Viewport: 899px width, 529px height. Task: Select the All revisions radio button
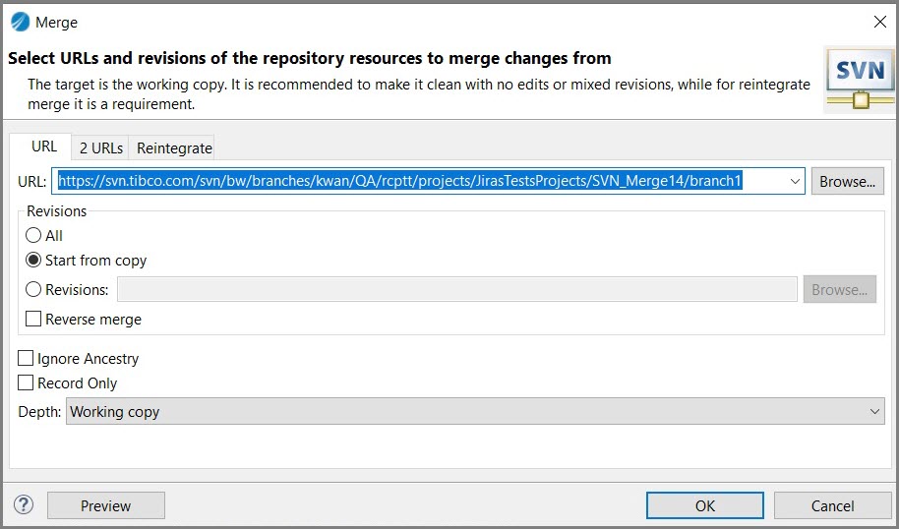pos(34,236)
